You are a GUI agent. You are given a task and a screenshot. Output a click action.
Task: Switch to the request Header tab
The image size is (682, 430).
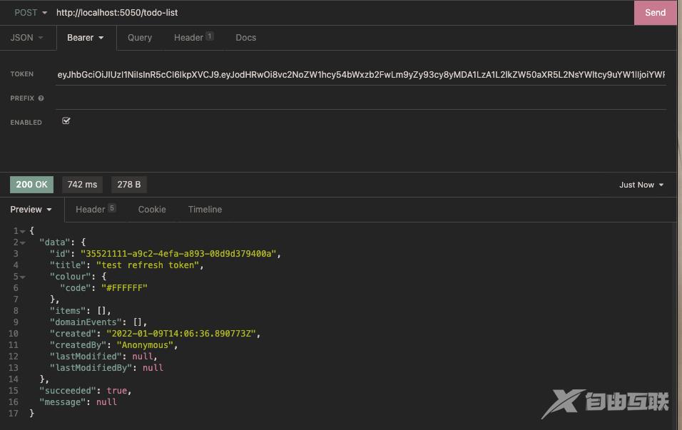click(193, 38)
